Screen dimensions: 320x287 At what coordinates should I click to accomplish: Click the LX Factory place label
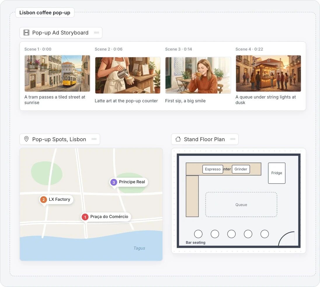[x=59, y=199]
